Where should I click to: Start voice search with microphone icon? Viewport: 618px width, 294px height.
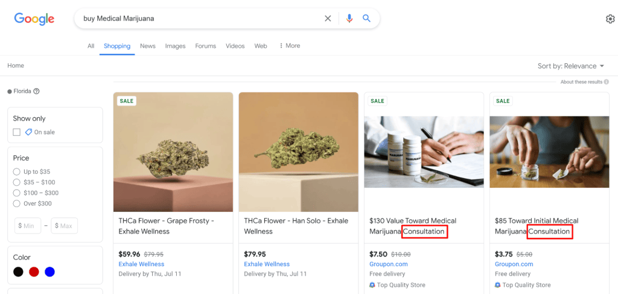(349, 19)
